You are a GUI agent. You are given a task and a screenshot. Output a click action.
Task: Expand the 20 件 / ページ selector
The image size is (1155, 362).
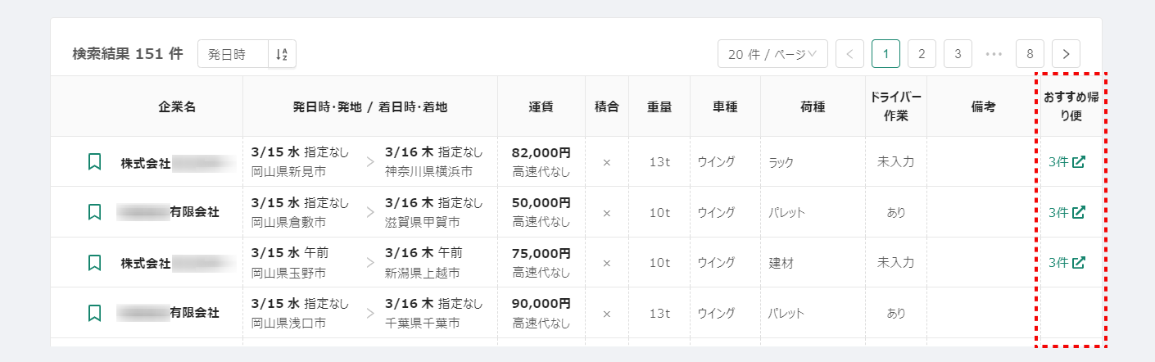tap(772, 54)
